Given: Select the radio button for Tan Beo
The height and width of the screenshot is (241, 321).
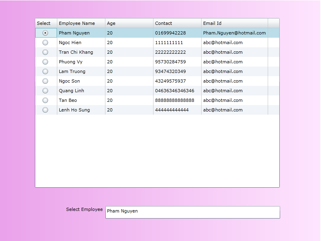Looking at the screenshot, I should pos(45,100).
